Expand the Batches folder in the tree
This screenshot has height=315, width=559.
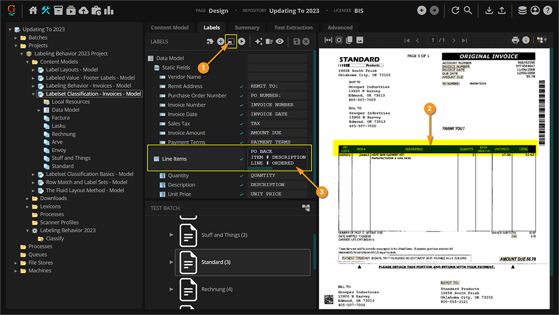point(16,37)
